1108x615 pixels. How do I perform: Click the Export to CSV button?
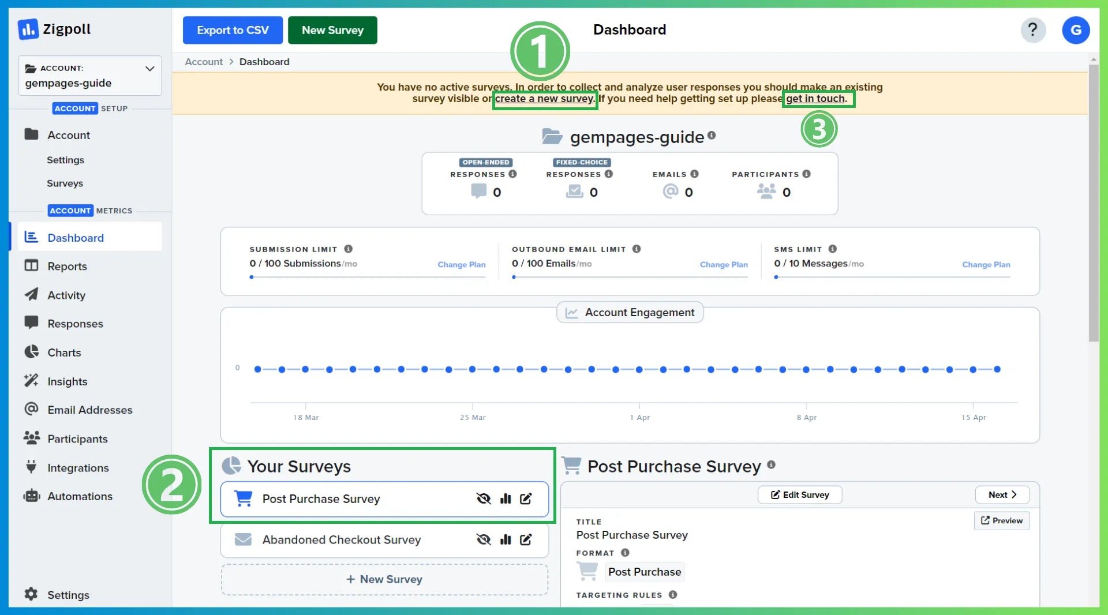pos(233,30)
